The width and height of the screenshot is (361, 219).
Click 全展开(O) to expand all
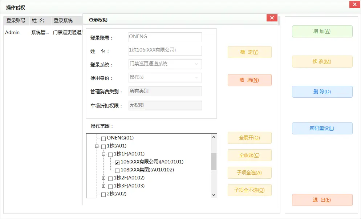(250, 138)
